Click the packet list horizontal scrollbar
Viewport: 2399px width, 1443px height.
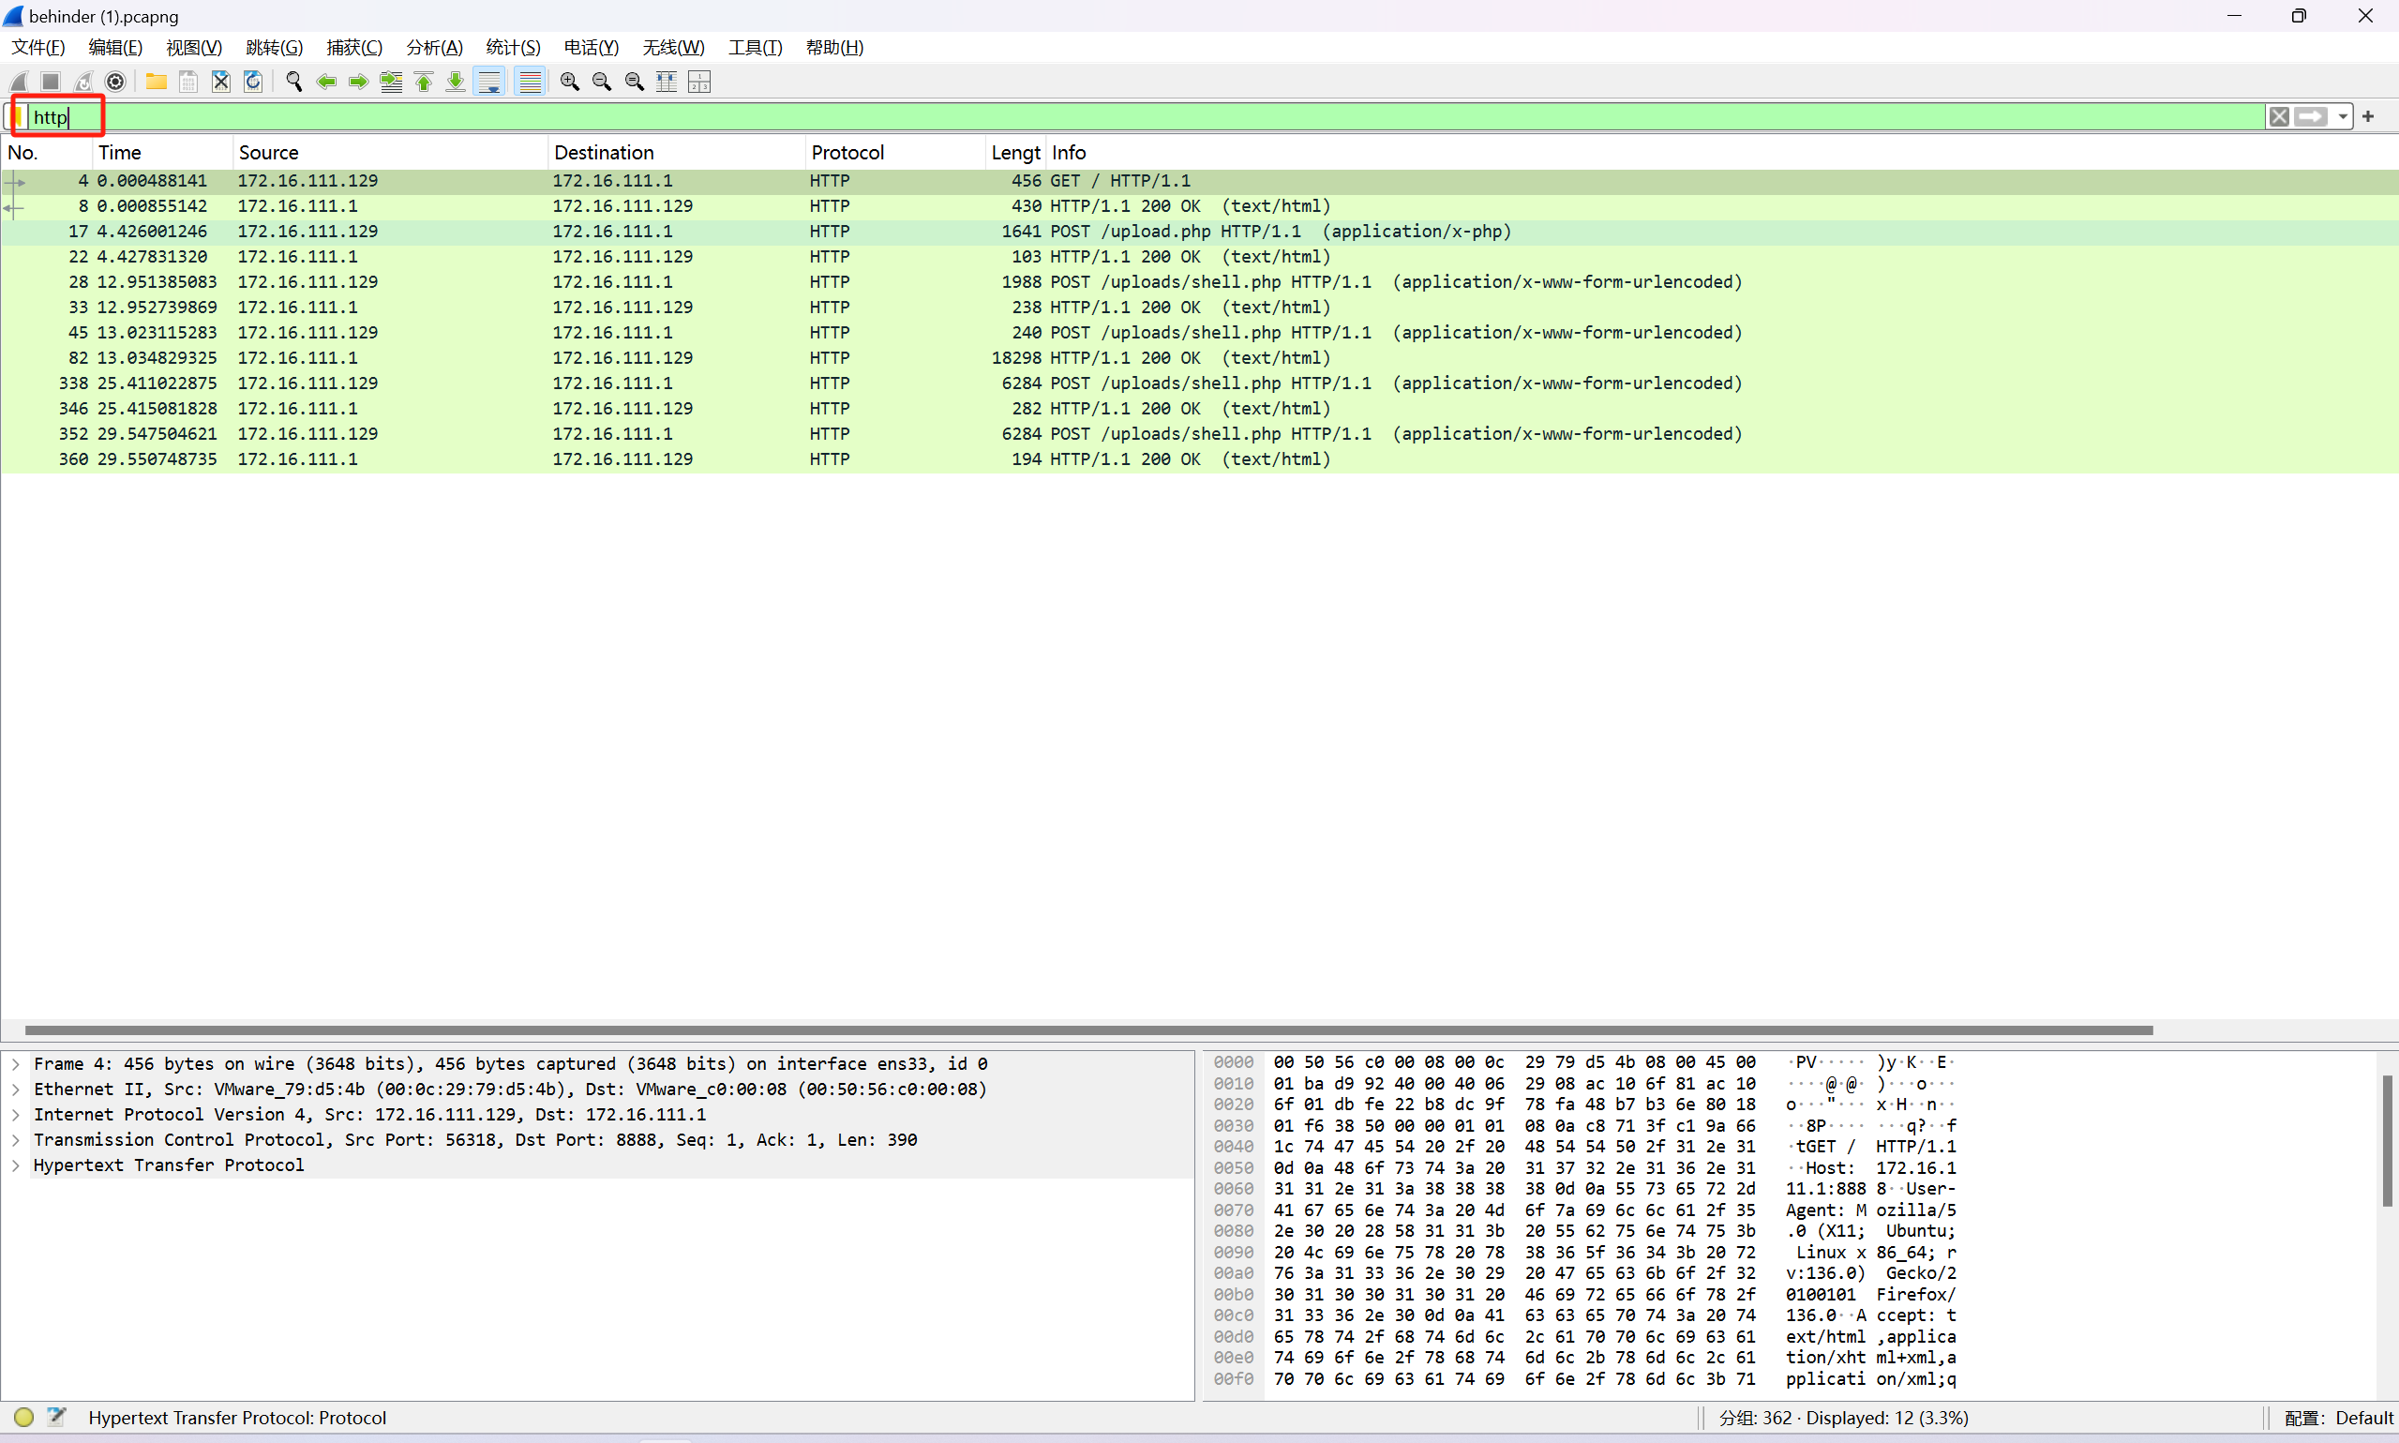(1088, 1030)
